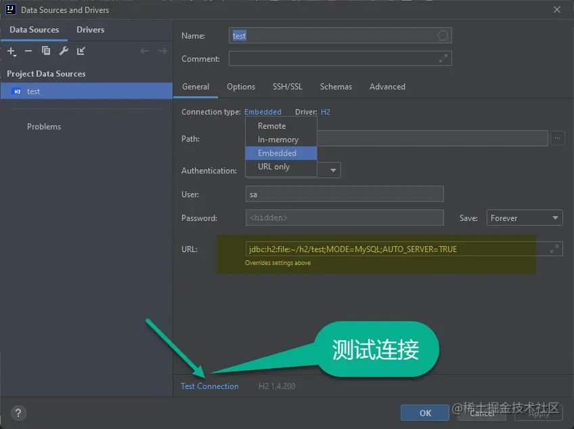Click the H2 driver link

[326, 112]
